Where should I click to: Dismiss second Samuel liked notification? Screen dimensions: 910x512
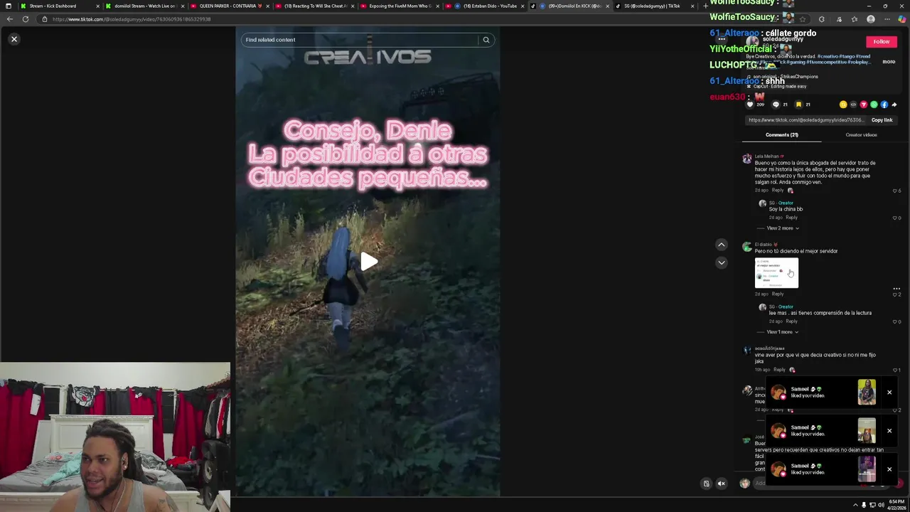tap(889, 431)
